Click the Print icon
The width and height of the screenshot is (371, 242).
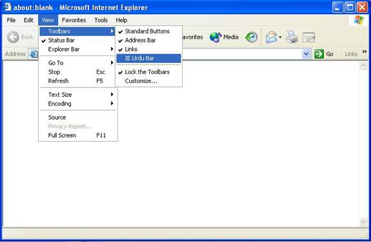coord(292,37)
